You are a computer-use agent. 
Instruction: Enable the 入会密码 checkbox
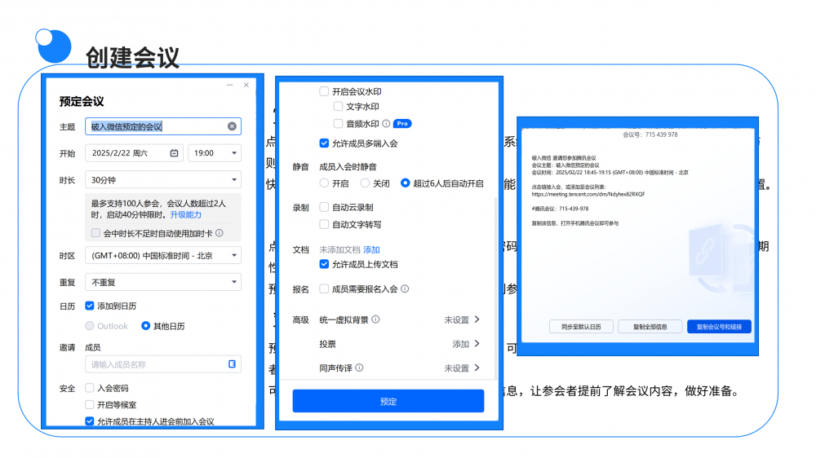[90, 388]
